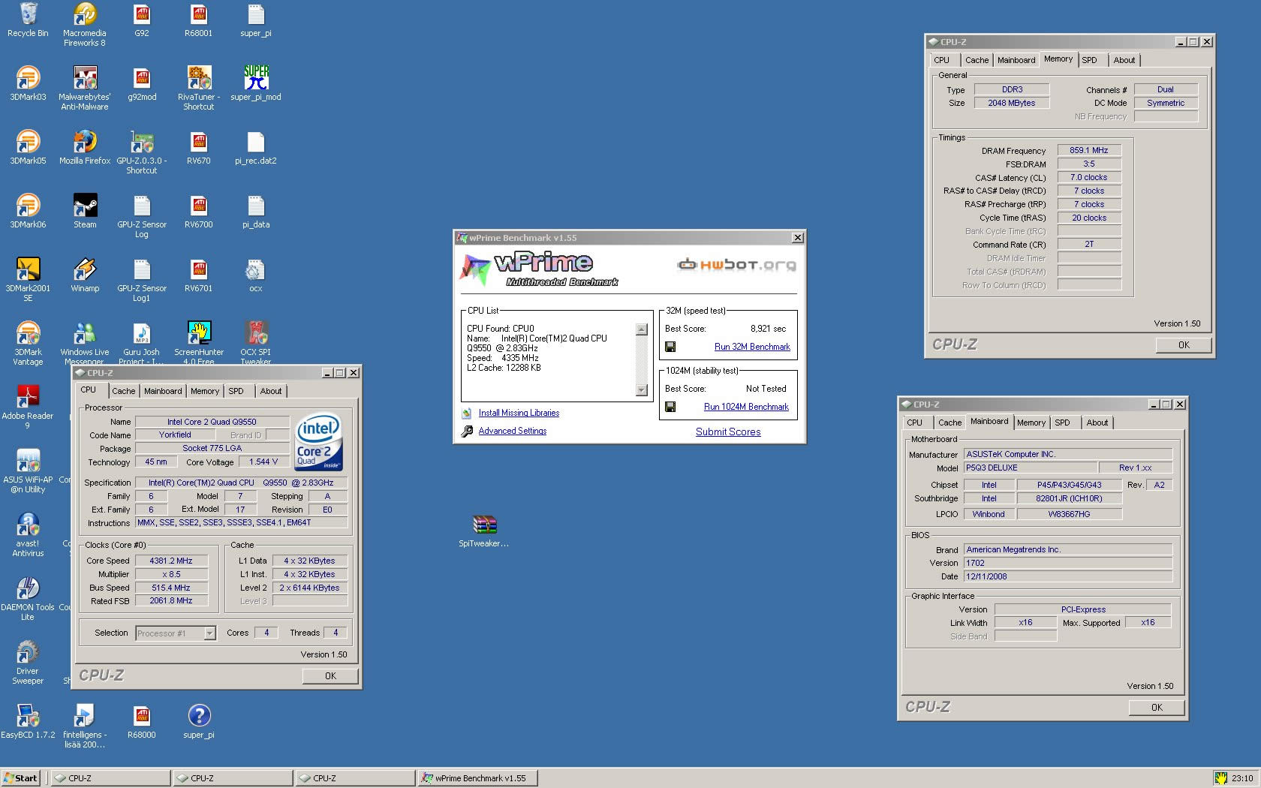Open SPD tab in memory CPU-Z window
Screen dimensions: 1261x788
(1089, 60)
